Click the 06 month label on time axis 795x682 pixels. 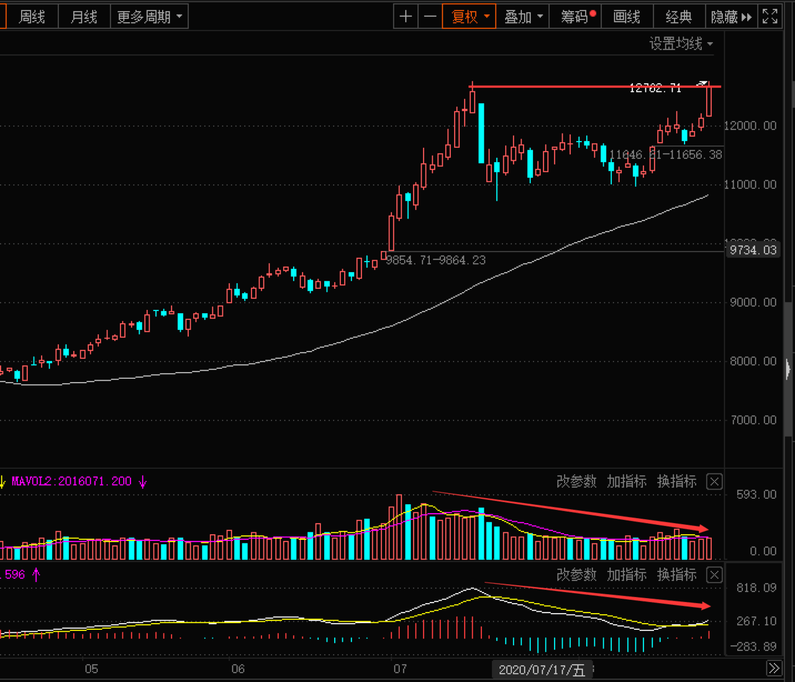coord(238,669)
